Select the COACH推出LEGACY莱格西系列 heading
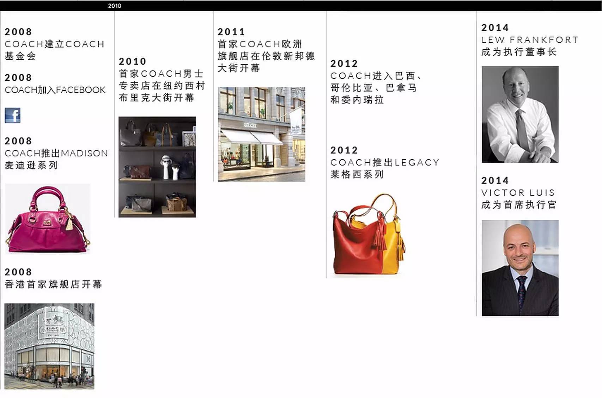The height and width of the screenshot is (398, 602). [x=385, y=168]
